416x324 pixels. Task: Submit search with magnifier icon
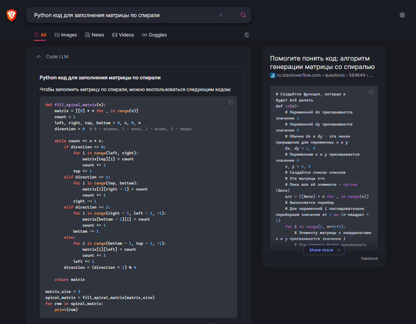243,15
